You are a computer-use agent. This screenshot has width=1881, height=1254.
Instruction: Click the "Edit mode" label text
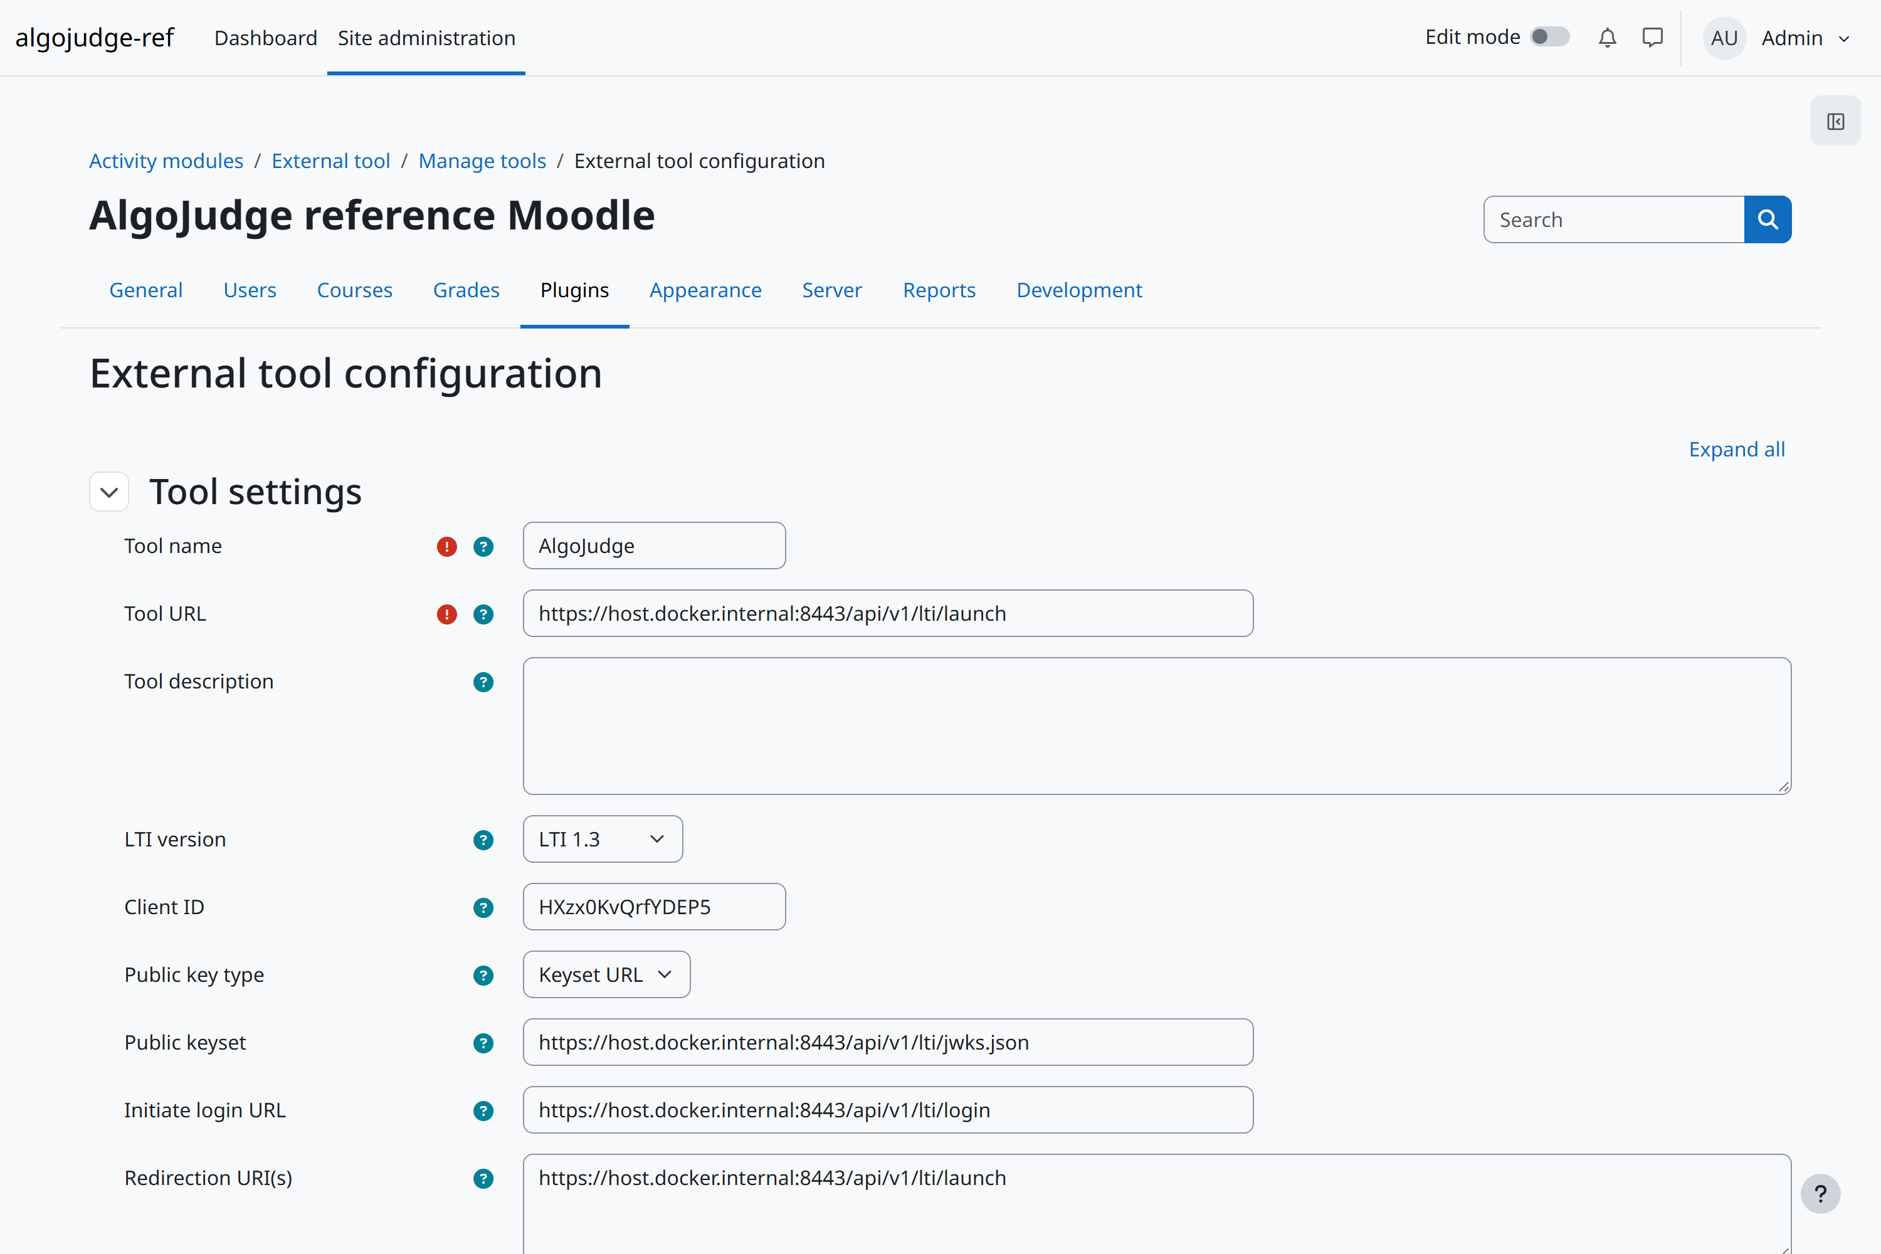click(1472, 37)
